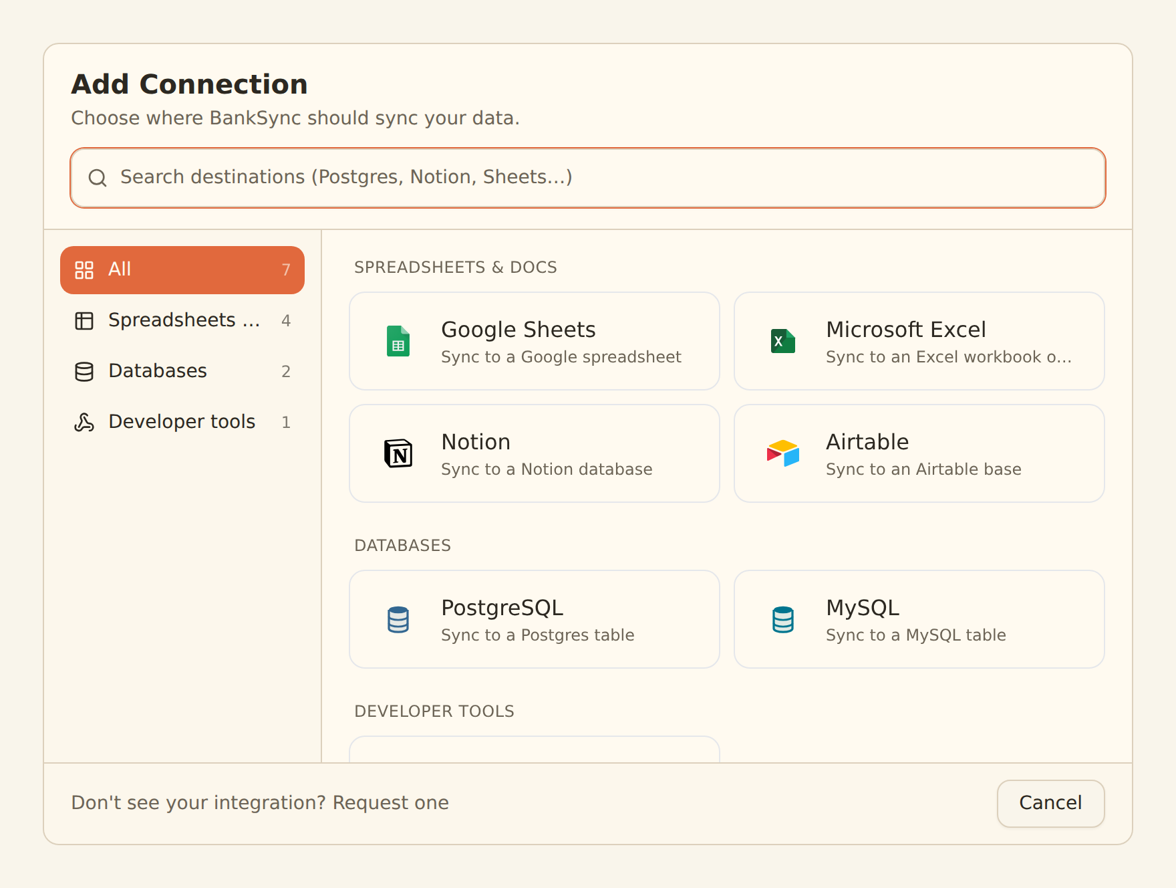The height and width of the screenshot is (888, 1176).
Task: Click the Databases count 2
Action: pyautogui.click(x=286, y=372)
